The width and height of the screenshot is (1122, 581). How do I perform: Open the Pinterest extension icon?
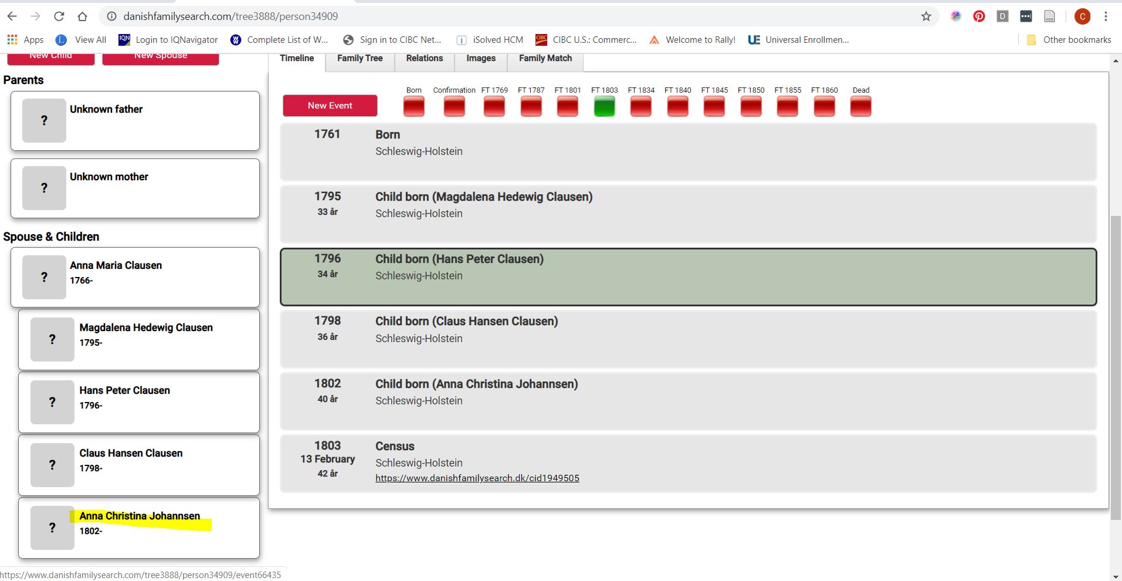click(x=979, y=16)
